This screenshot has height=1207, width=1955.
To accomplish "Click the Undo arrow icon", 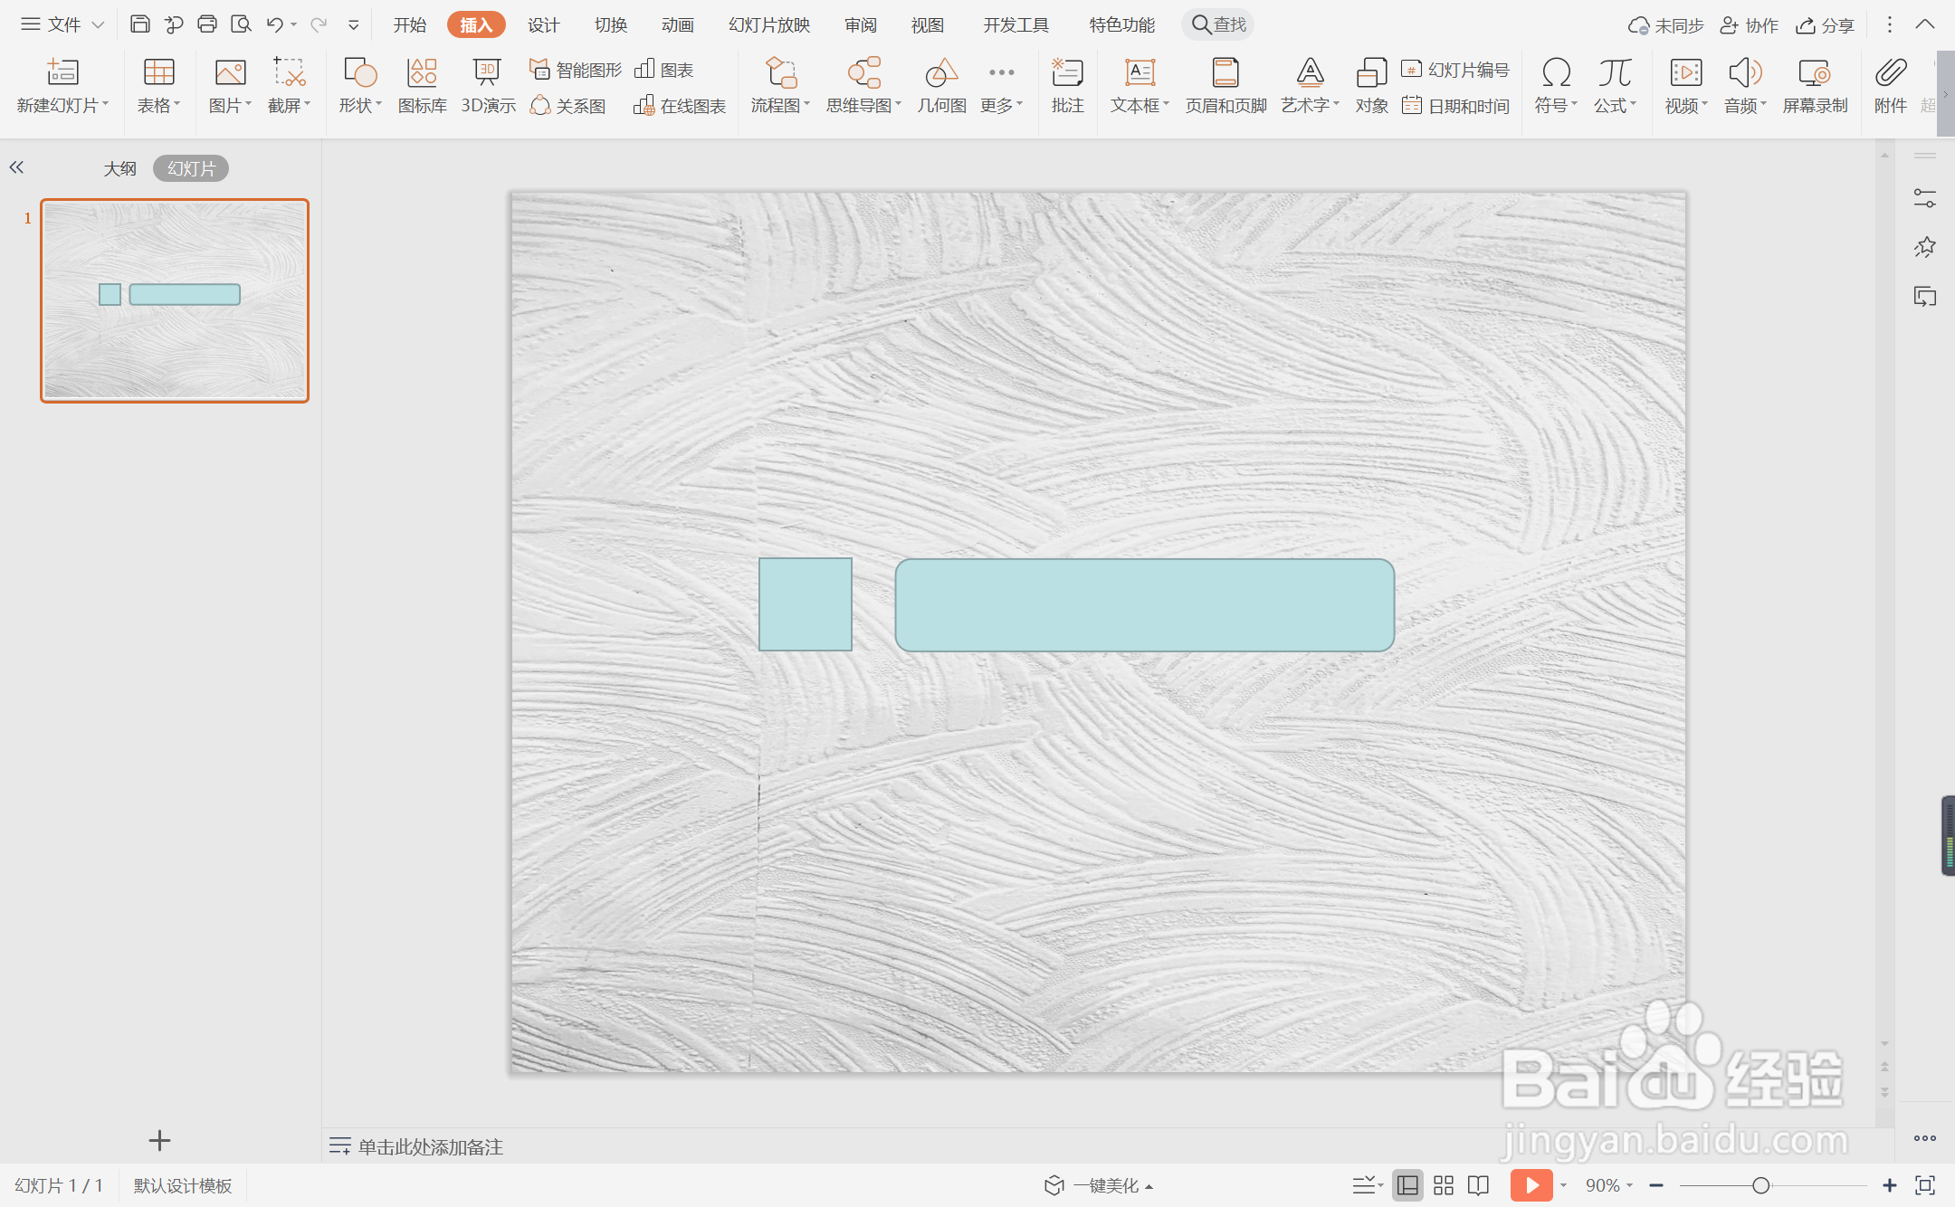I will pyautogui.click(x=275, y=24).
